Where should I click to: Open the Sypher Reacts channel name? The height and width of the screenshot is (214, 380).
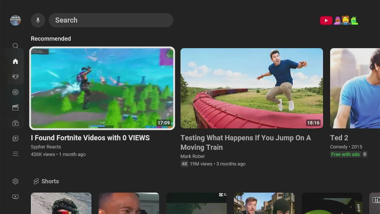point(46,147)
